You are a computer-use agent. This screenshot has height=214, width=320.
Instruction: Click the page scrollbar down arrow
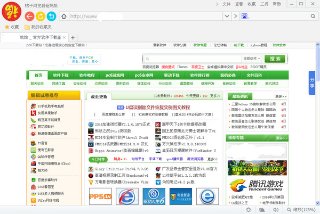coord(317,203)
